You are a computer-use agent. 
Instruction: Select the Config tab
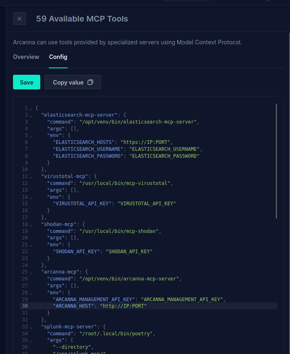(x=58, y=57)
